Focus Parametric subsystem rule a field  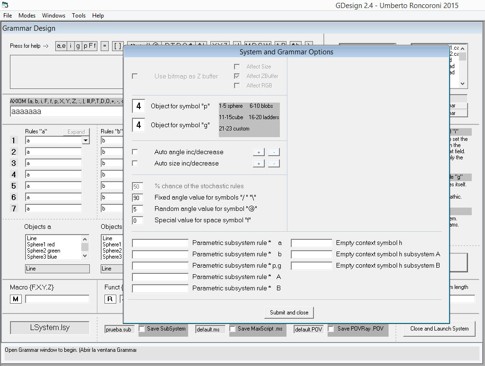pyautogui.click(x=160, y=243)
